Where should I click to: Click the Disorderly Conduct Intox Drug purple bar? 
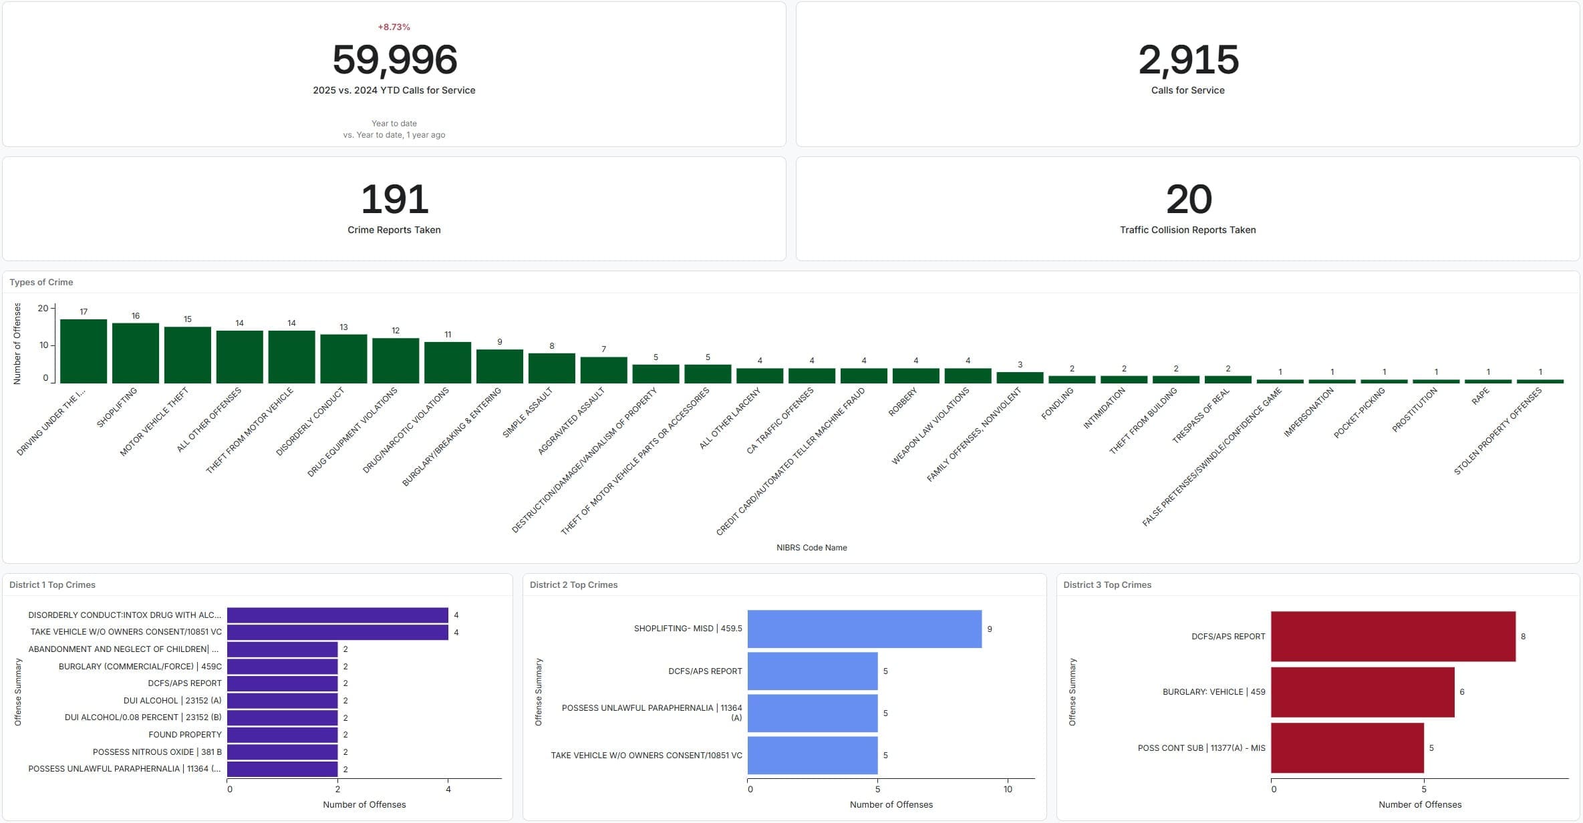click(337, 615)
